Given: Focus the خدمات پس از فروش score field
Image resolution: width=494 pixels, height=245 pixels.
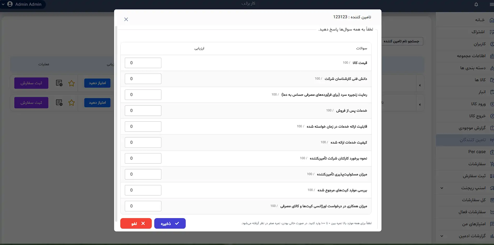Looking at the screenshot, I should pos(143,111).
